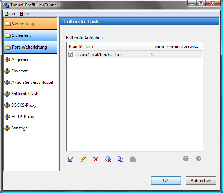Select SOCKS-Proxy in the sidebar
Screen dimensions: 223x193
click(24, 105)
